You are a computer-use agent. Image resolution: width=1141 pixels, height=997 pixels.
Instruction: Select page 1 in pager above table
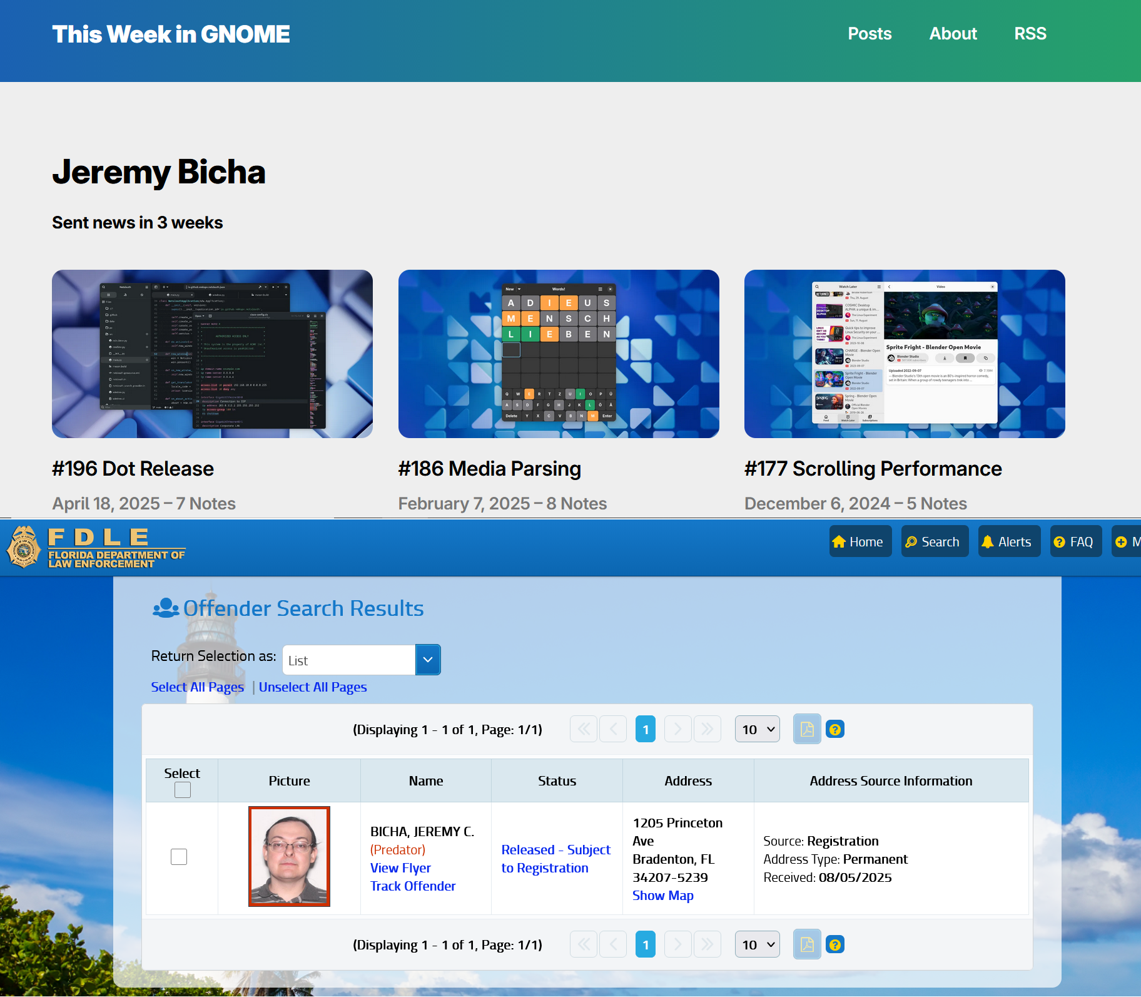[646, 729]
